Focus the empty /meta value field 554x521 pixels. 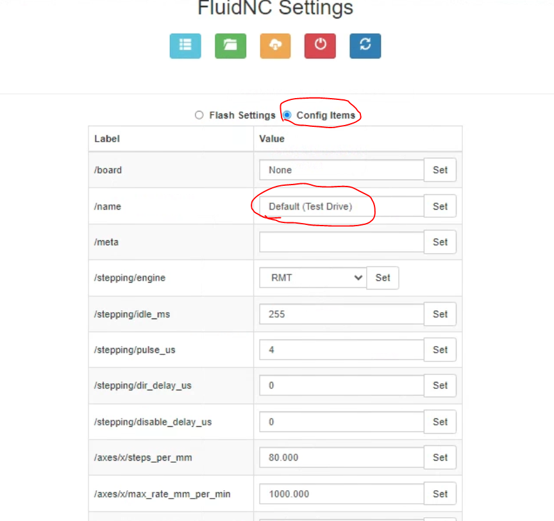tap(342, 242)
